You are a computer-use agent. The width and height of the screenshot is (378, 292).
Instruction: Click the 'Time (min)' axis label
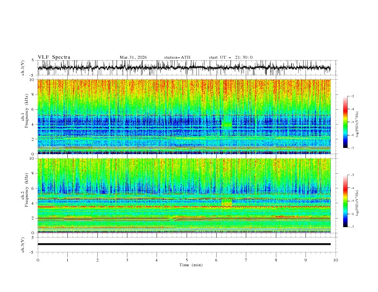tap(191, 265)
